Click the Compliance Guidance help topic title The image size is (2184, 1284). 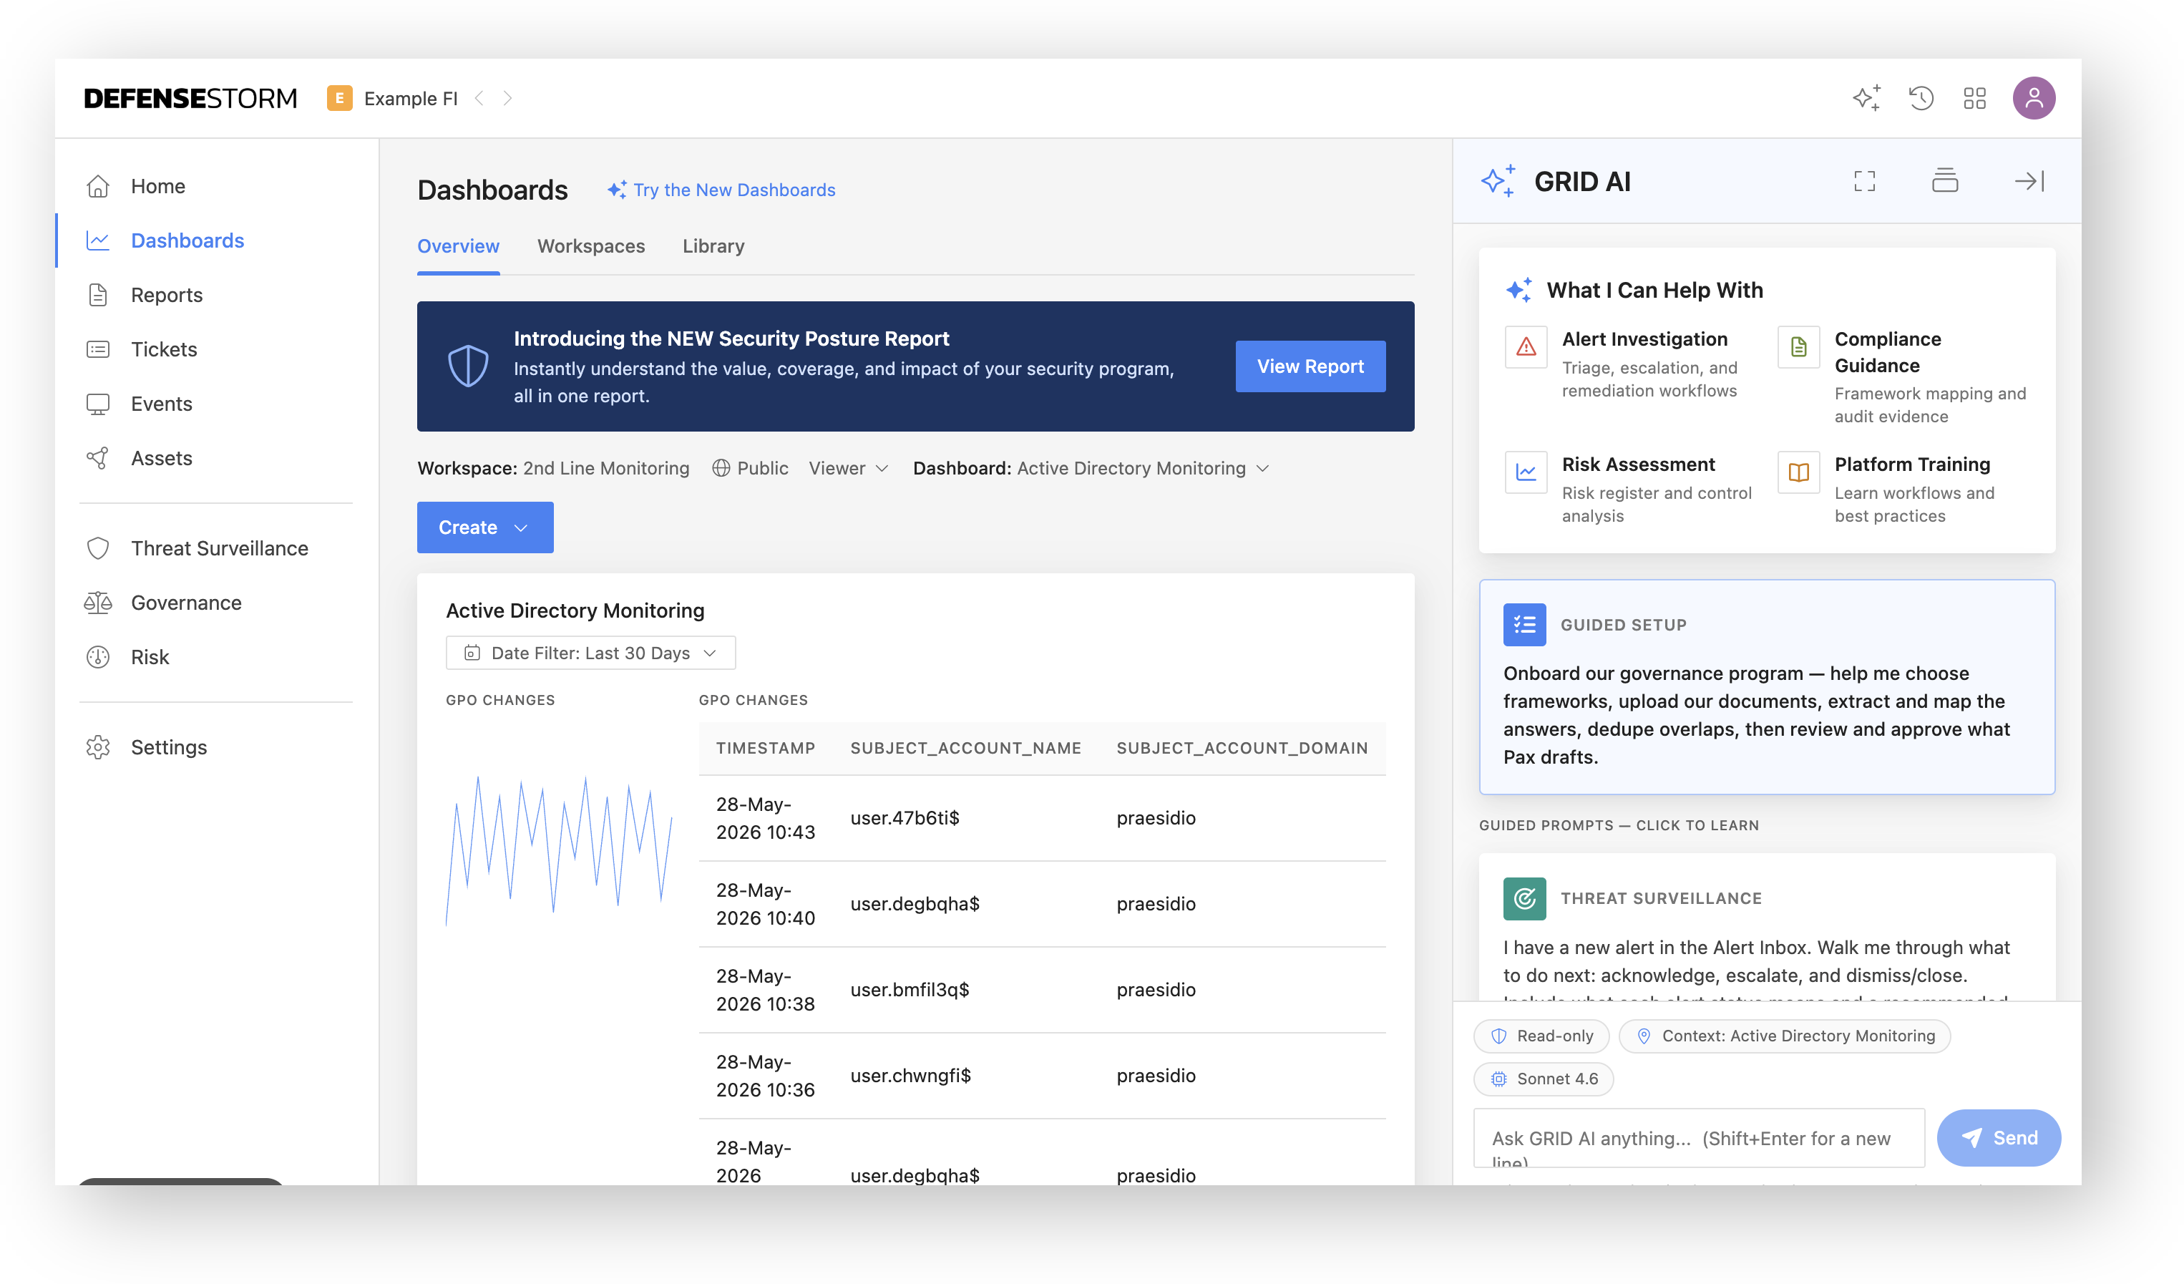[1887, 352]
